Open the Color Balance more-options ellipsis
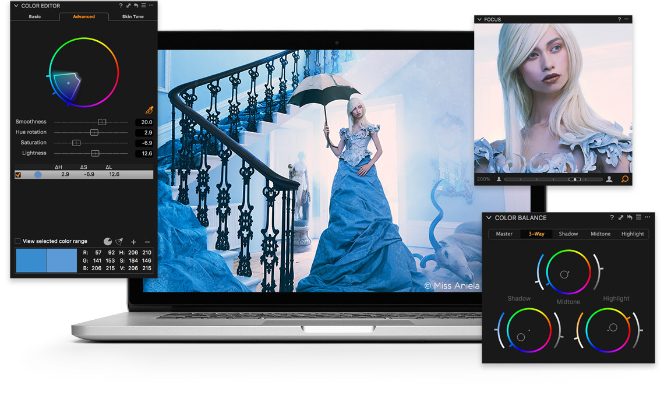The height and width of the screenshot is (406, 664). point(648,217)
